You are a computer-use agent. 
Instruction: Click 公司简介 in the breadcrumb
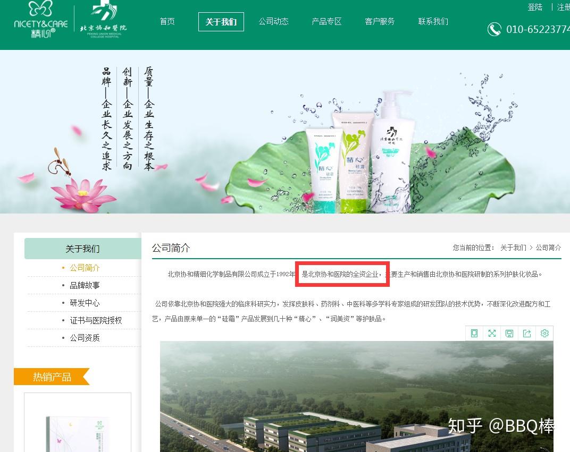[548, 248]
